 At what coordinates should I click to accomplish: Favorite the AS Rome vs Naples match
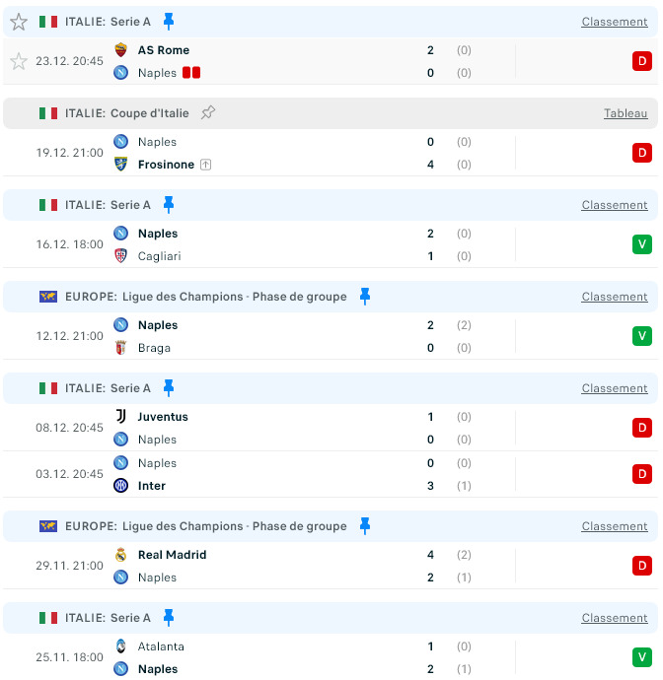19,61
